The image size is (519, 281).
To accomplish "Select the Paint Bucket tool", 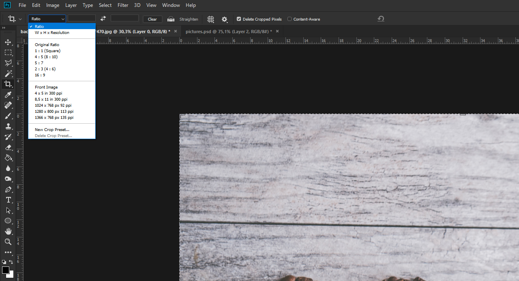I will [8, 158].
